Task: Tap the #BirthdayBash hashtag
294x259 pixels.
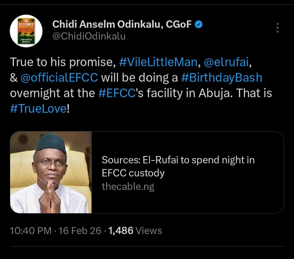Action: [x=225, y=77]
